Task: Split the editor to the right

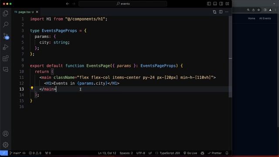Action: pyautogui.click(x=221, y=12)
